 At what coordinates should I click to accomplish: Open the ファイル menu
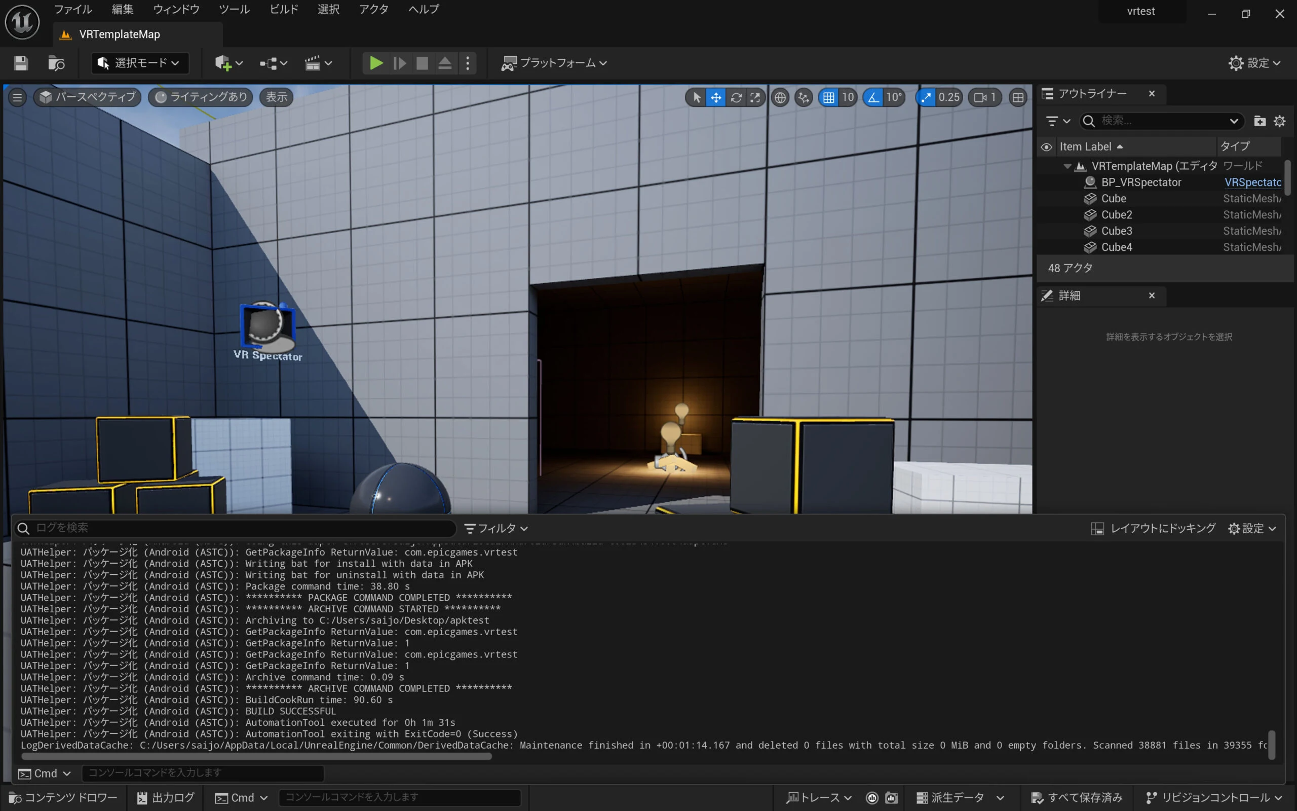click(x=73, y=9)
